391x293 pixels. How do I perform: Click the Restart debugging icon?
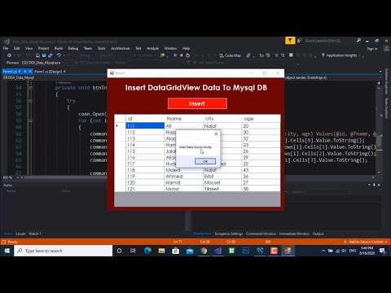187,55
